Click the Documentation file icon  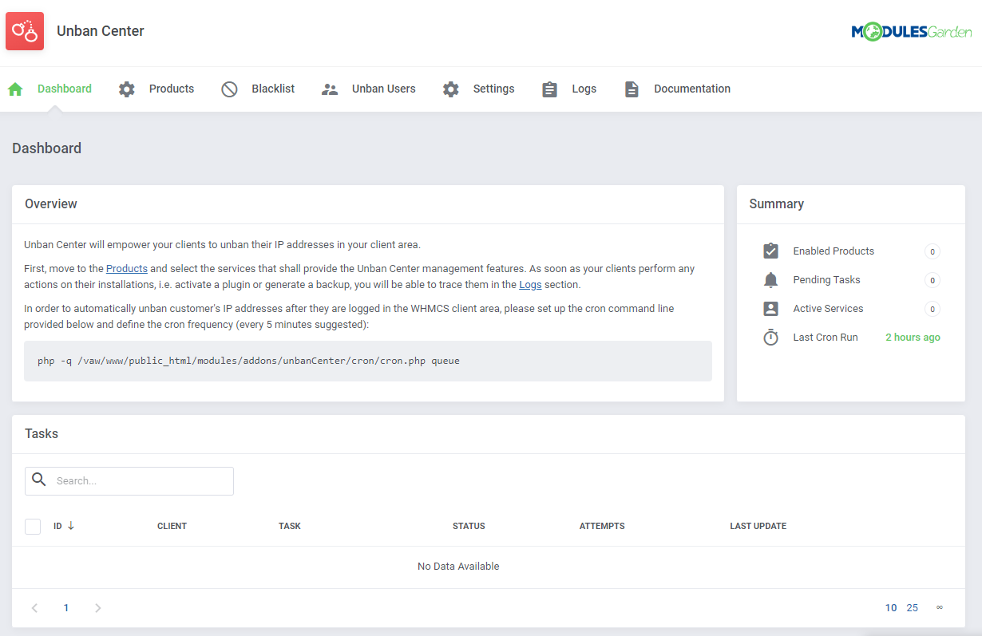(x=632, y=89)
